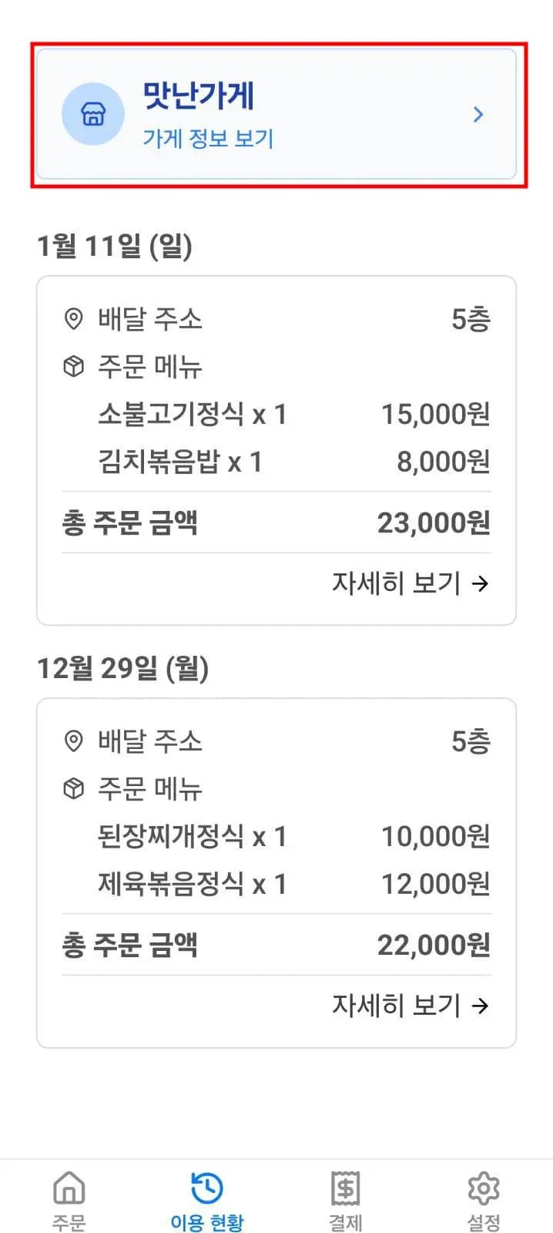553x1233 pixels.
Task: Tap the arrow icon next to 자세히 보기 in January order
Action: 481,584
